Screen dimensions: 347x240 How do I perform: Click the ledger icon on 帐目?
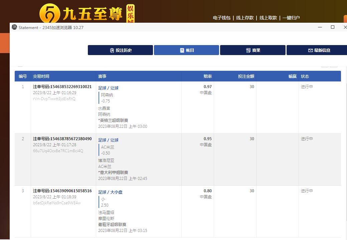[x=182, y=50]
